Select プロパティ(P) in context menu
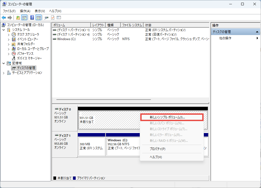Screen dimensions: 261x188 pos(157,149)
